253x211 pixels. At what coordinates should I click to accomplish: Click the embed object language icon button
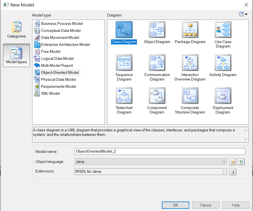241,162
